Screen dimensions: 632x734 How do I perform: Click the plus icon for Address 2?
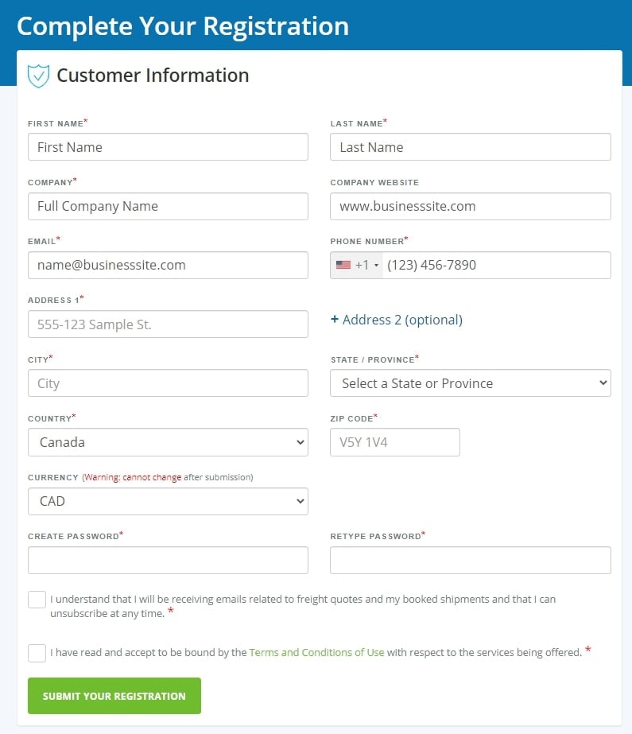(x=335, y=320)
